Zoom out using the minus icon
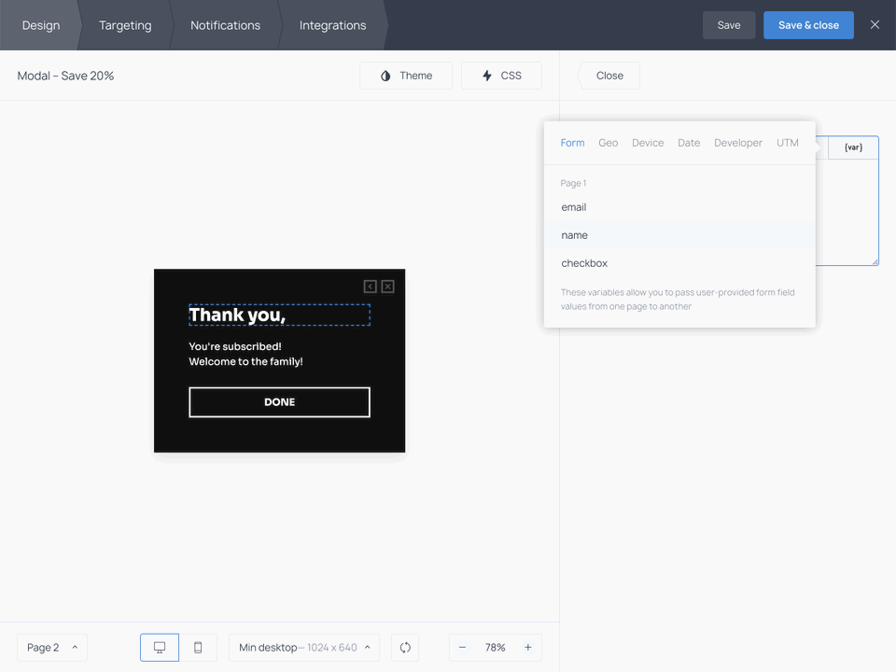Image resolution: width=896 pixels, height=672 pixels. coord(463,647)
